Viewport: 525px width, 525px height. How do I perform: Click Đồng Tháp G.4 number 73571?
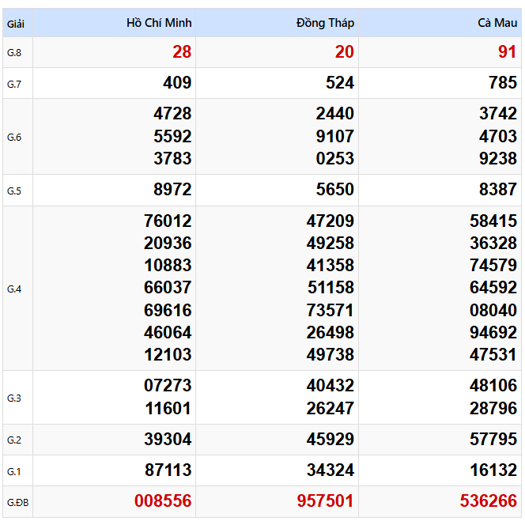click(x=330, y=310)
